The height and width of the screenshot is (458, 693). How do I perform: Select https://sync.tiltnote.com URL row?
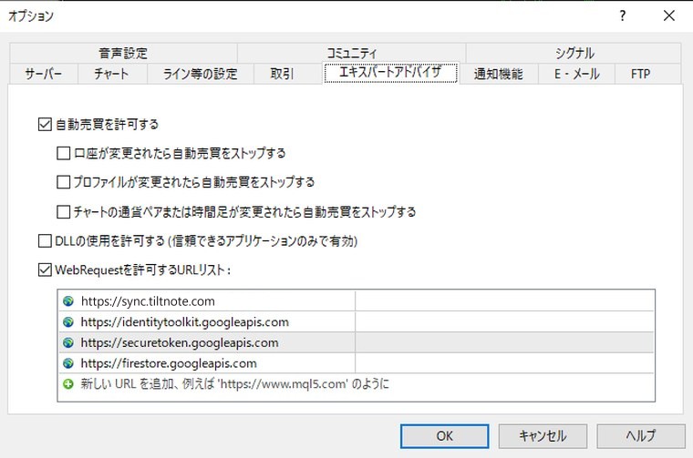coord(357,301)
